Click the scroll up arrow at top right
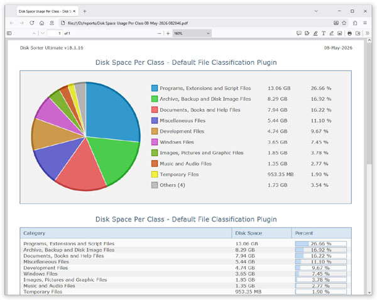 coord(369,40)
